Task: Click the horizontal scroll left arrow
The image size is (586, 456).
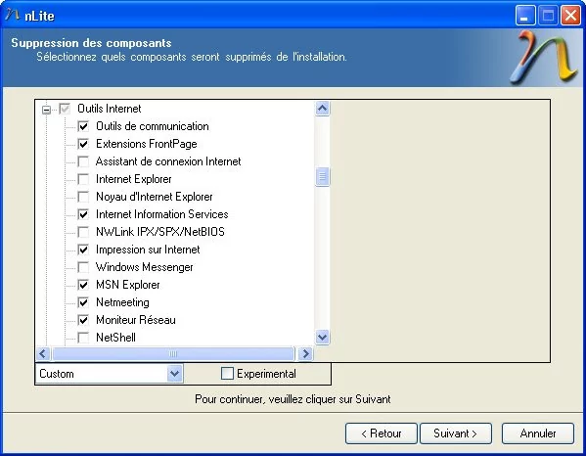Action: (x=43, y=353)
